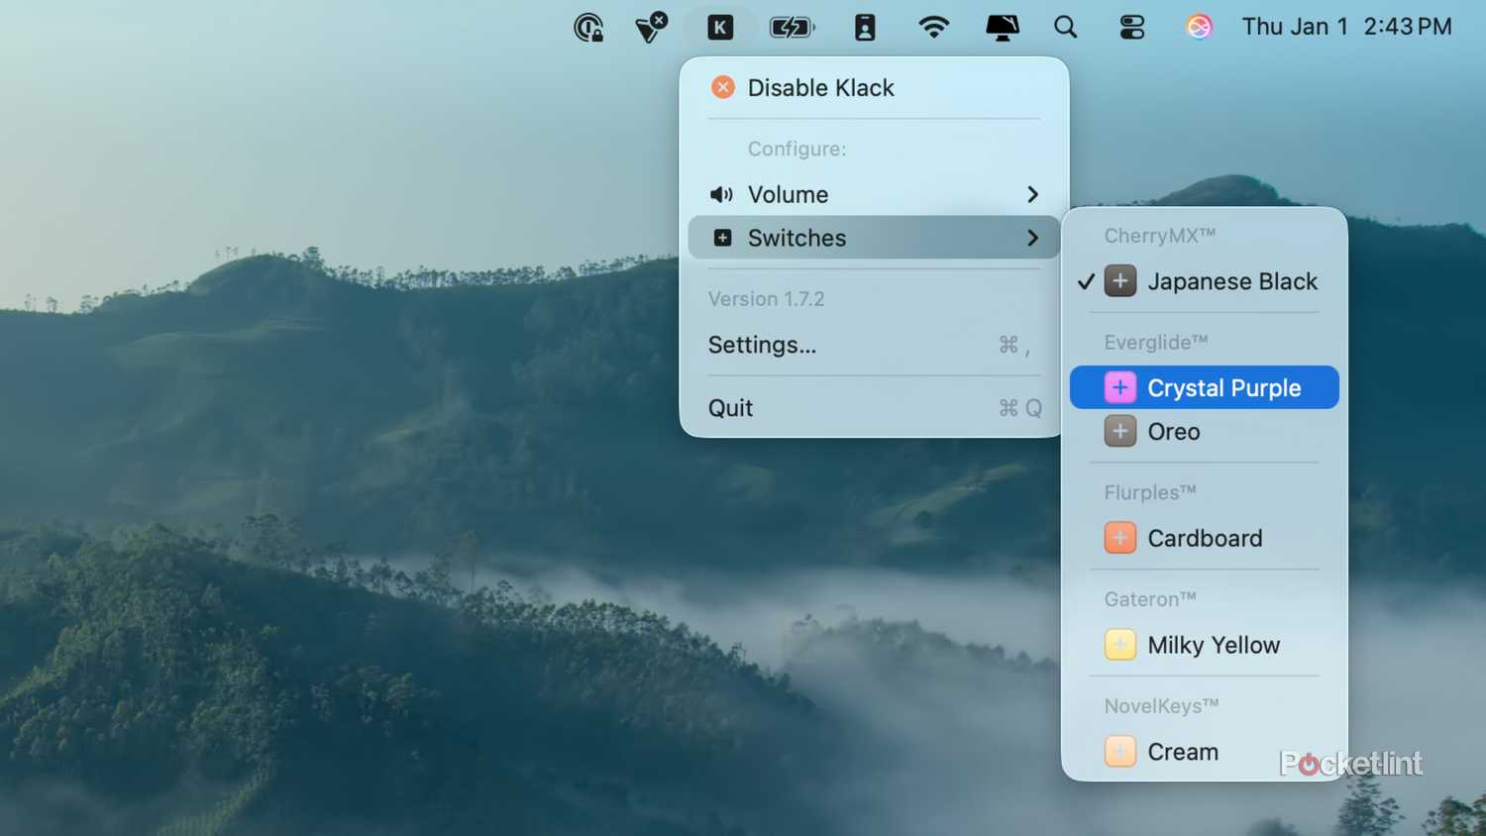Click the battery status icon
Viewport: 1486px width, 836px height.
point(792,27)
